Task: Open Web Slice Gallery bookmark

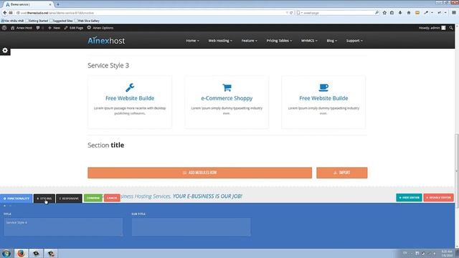Action: (x=87, y=21)
